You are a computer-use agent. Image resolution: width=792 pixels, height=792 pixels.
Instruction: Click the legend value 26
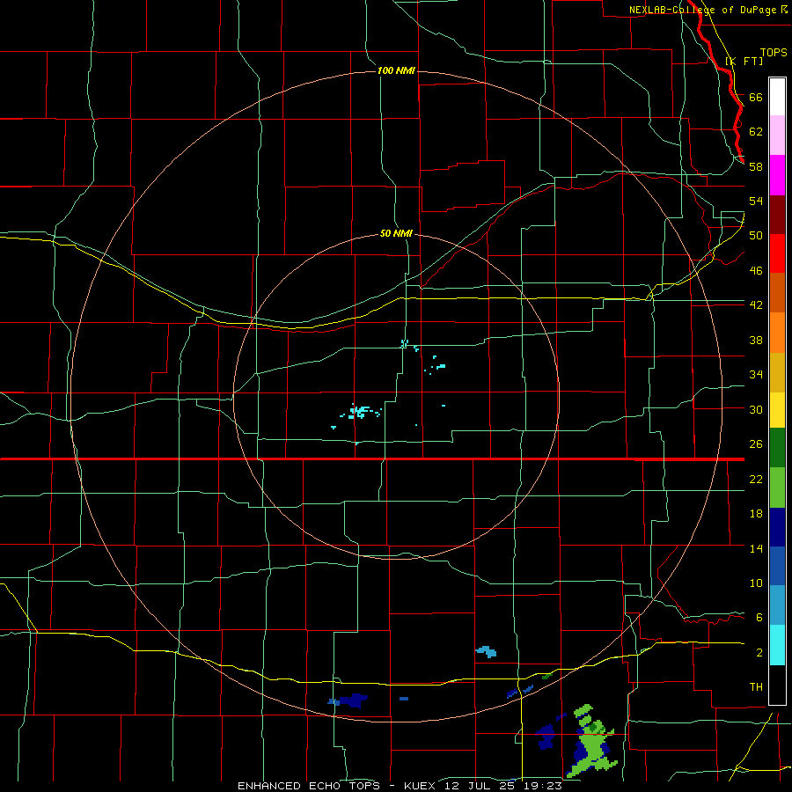point(756,444)
